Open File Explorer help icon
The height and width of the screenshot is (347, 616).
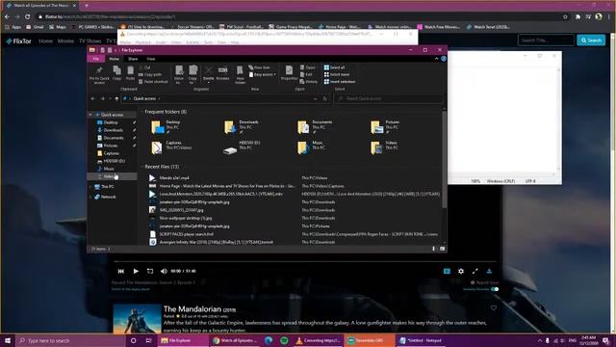[x=444, y=59]
